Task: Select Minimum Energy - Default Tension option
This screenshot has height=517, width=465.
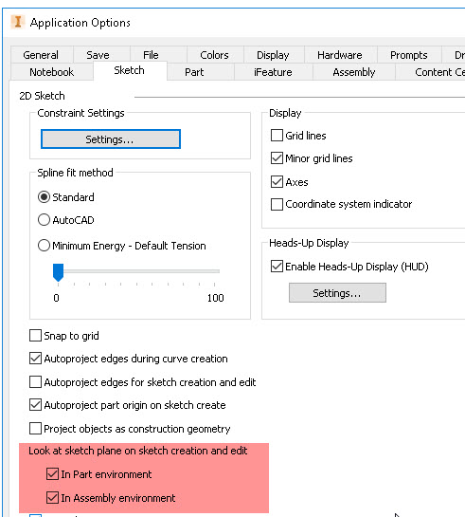Action: [44, 246]
